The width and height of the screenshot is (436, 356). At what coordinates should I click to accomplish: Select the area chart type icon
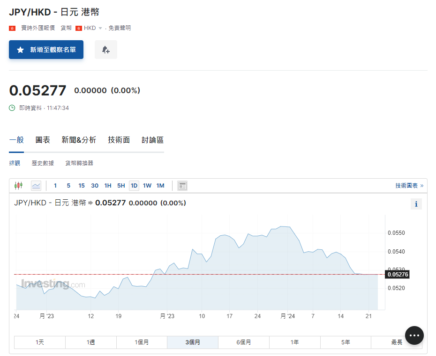[x=36, y=186]
